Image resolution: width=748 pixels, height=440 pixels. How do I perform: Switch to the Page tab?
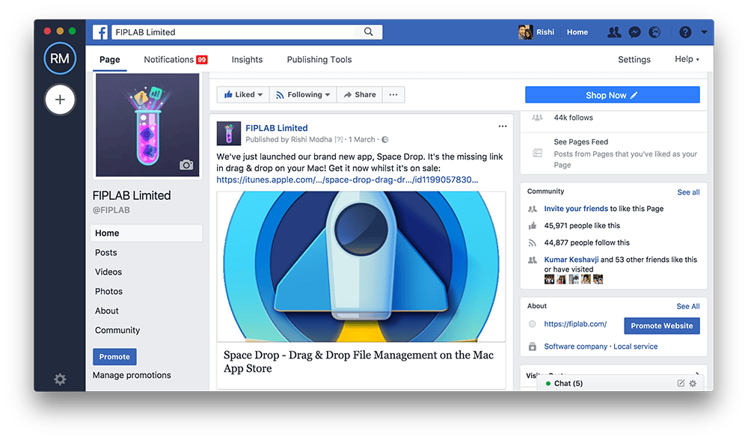coord(110,60)
